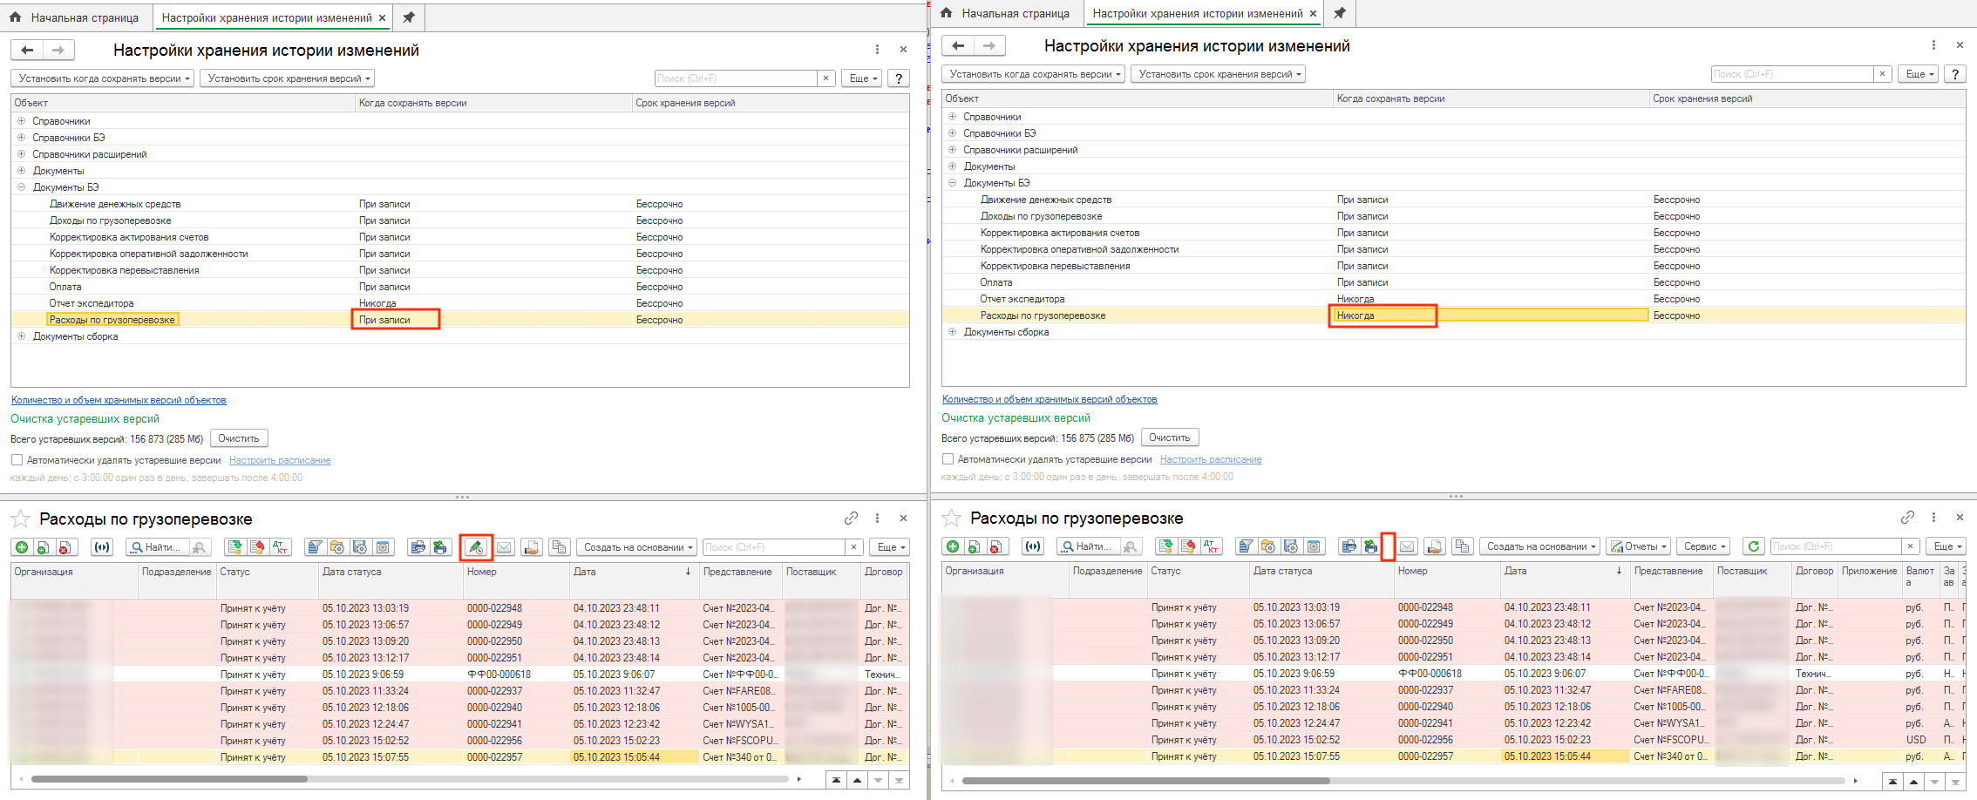Click envelope email icon in right Расходы toolbar
This screenshot has width=1977, height=800.
[1407, 546]
